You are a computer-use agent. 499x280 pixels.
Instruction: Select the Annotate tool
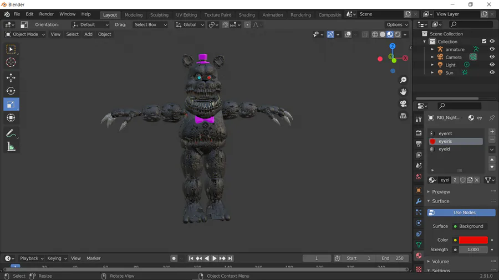click(11, 133)
